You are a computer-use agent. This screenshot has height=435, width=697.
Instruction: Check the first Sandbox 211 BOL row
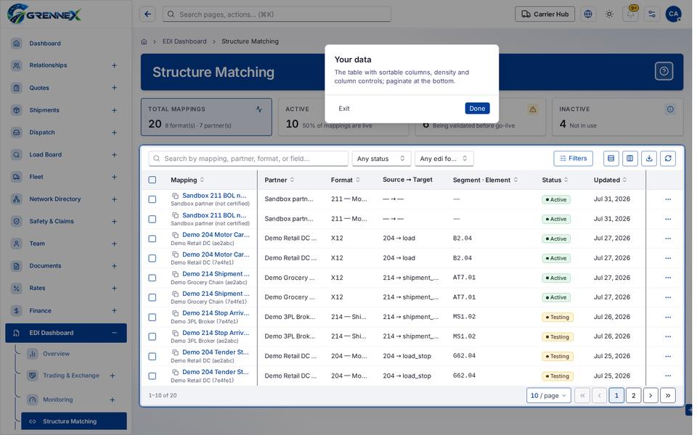152,199
